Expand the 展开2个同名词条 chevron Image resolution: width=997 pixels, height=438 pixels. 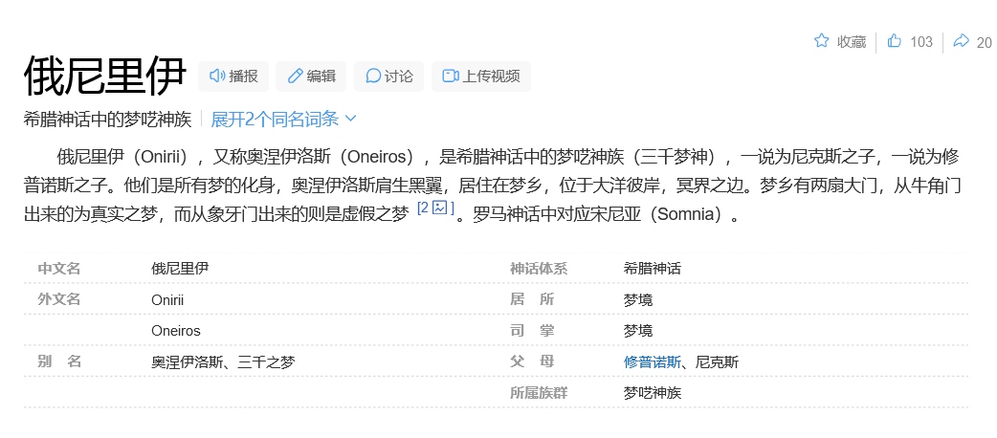[350, 119]
